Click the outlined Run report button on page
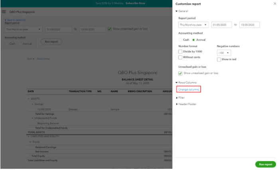This screenshot has height=170, width=280. coord(51,42)
